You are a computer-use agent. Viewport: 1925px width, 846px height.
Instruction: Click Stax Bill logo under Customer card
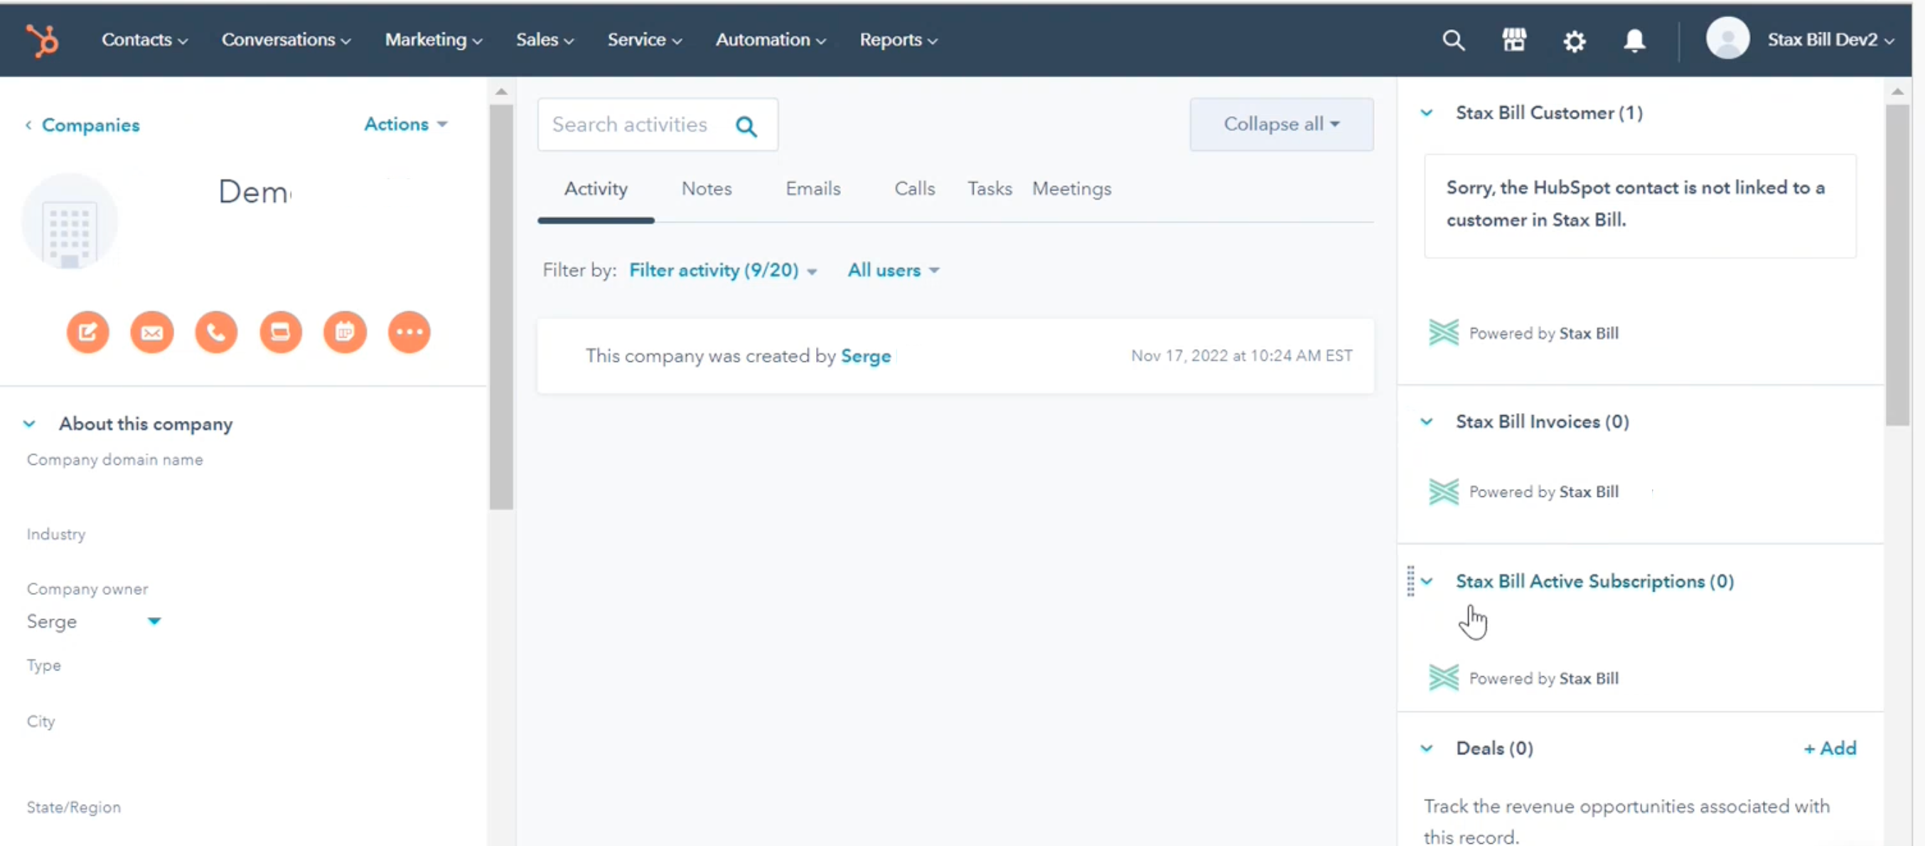pos(1443,333)
